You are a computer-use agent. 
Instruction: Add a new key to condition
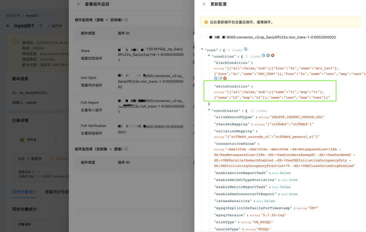tap(268, 55)
